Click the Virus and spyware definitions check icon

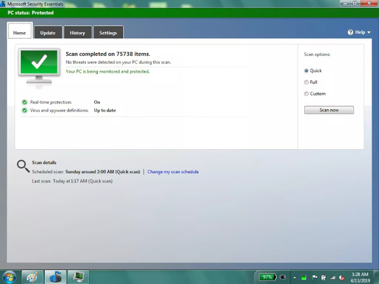tap(25, 110)
